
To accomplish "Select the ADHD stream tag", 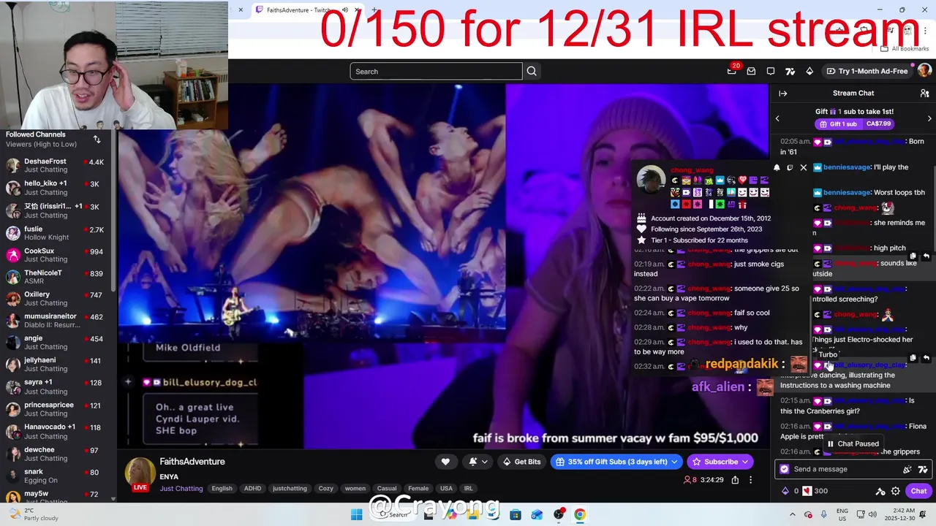I will click(x=252, y=488).
